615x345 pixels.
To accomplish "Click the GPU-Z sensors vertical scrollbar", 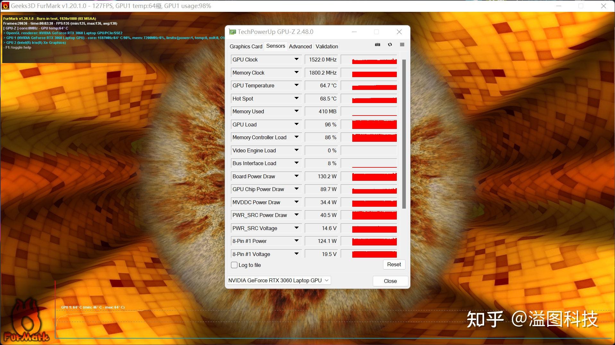I will point(404,134).
